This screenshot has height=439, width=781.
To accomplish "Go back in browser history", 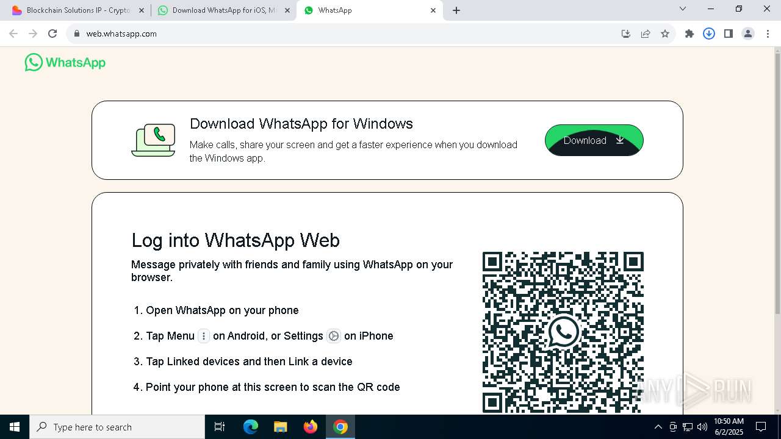I will coord(13,34).
